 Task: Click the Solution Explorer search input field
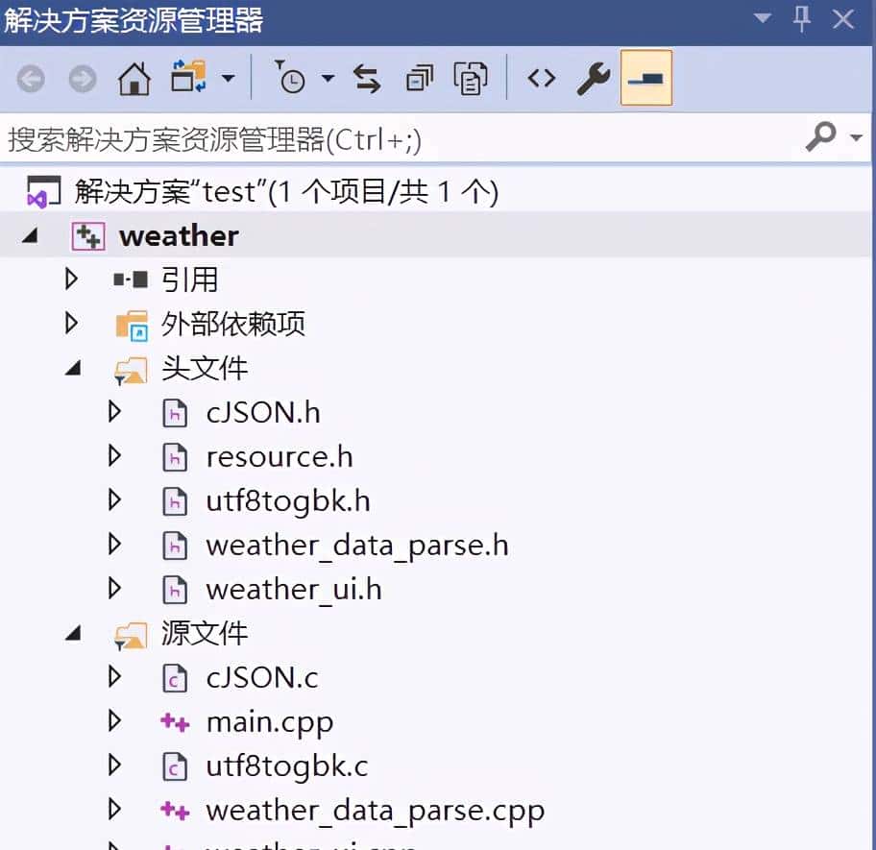click(x=384, y=137)
